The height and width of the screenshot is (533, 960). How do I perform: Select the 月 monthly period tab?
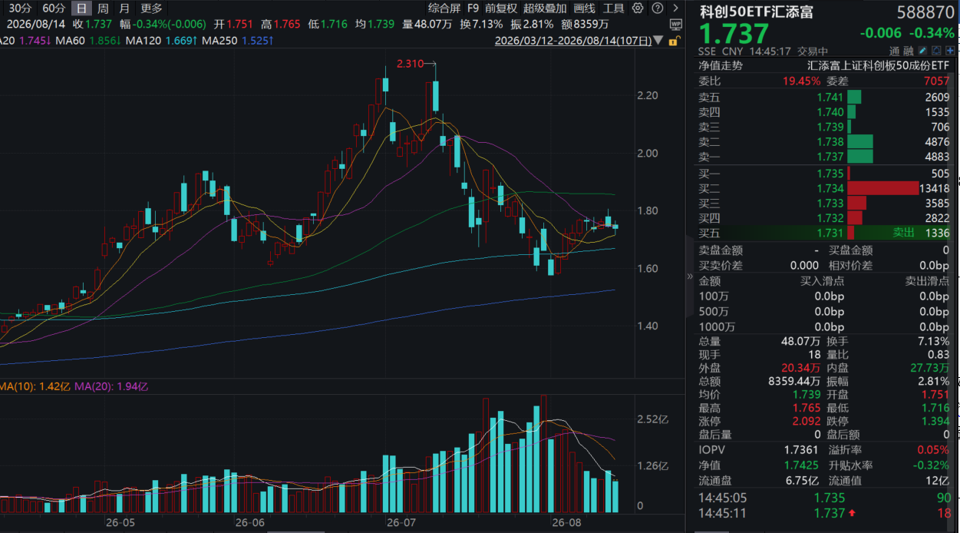pos(124,8)
